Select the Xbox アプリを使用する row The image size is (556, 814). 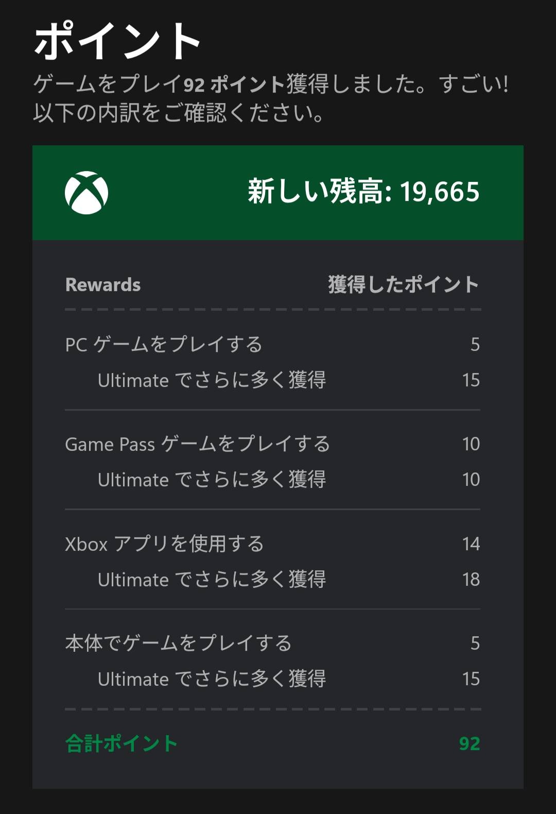click(x=164, y=544)
